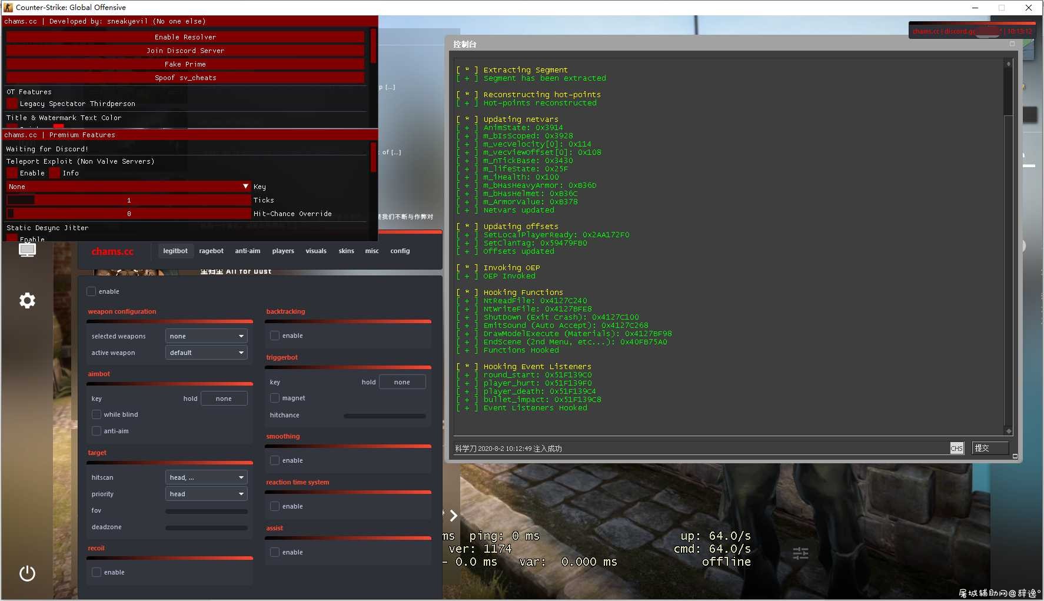Screen dimensions: 1044x601
Task: Click the scrollbar of Premium Features panel
Action: [373, 157]
